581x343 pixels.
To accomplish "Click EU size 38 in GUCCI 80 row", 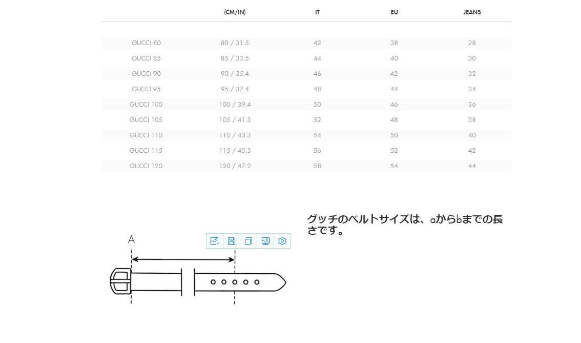I will click(394, 43).
